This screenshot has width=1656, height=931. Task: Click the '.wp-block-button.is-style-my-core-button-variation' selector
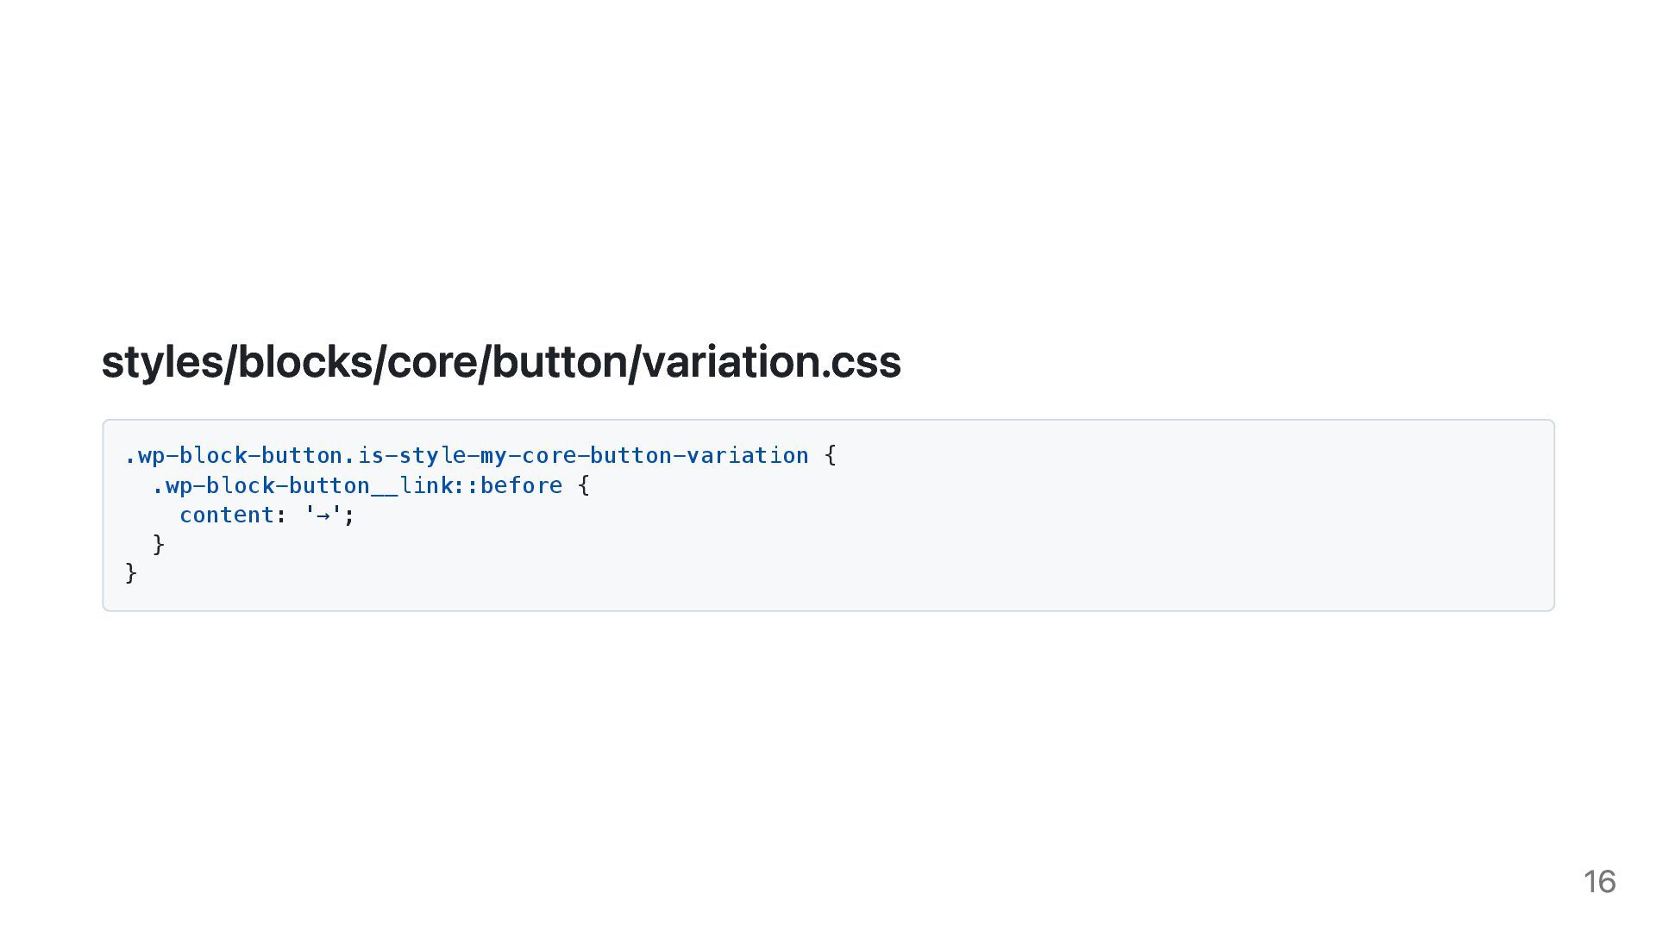(x=467, y=455)
